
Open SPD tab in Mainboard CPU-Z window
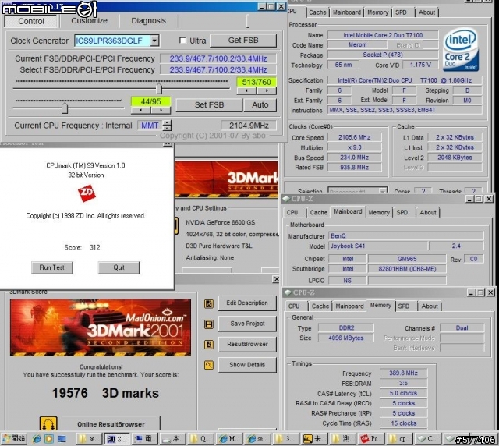tap(402, 212)
